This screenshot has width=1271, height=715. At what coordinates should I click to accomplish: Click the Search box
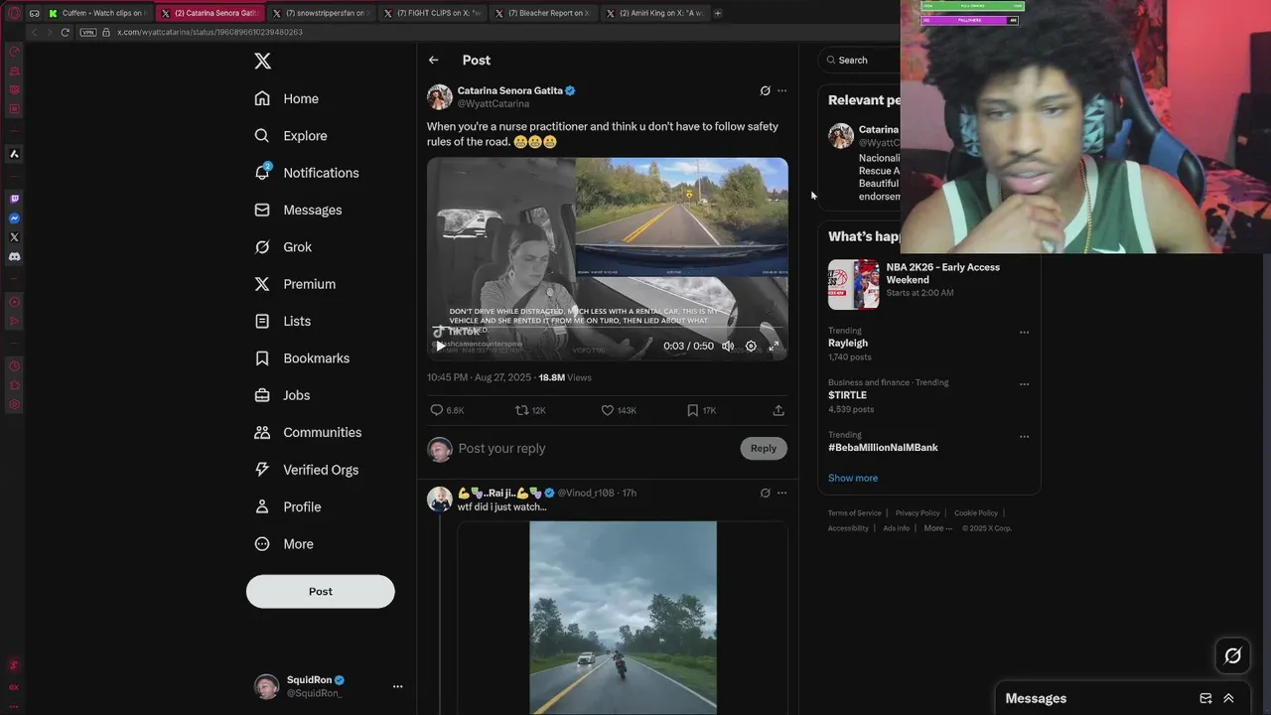tap(860, 61)
